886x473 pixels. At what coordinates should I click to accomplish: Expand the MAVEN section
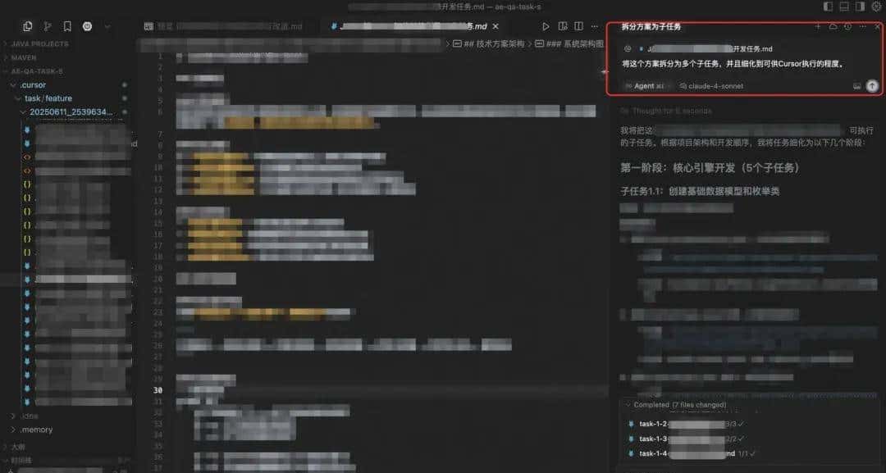click(x=30, y=57)
